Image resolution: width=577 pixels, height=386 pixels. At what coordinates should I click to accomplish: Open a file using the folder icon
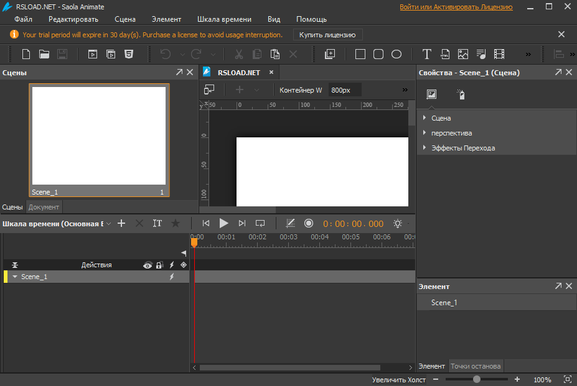[x=44, y=54]
